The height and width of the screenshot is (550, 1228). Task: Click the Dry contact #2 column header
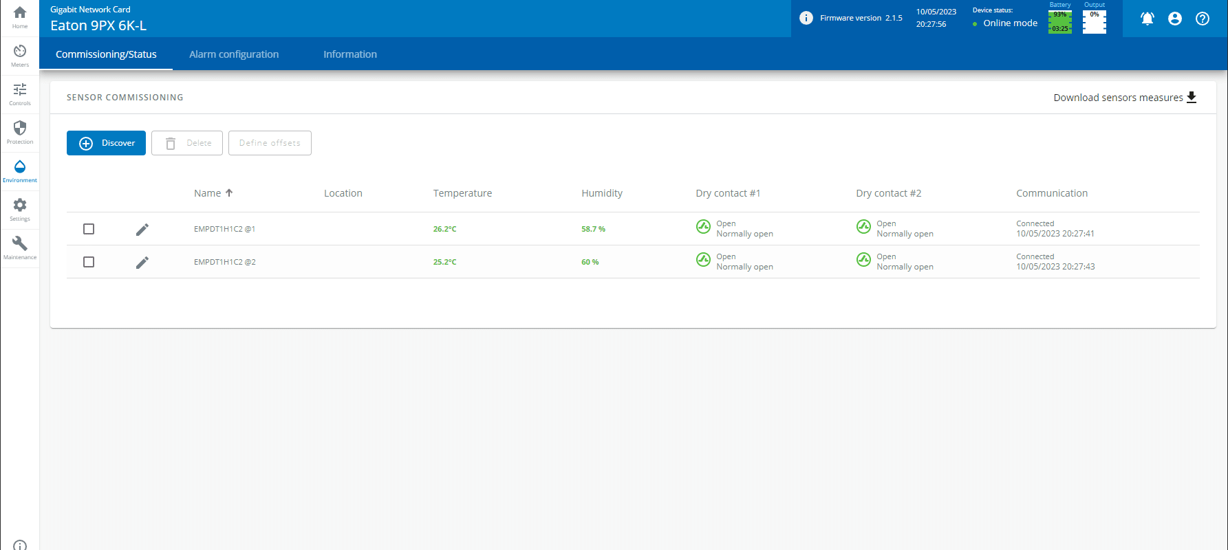888,193
